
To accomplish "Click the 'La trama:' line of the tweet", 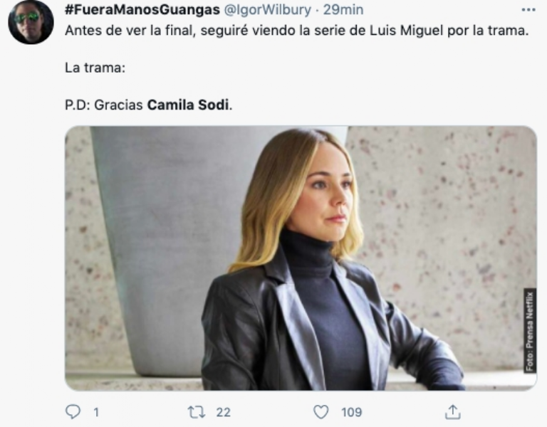I will pyautogui.click(x=95, y=68).
